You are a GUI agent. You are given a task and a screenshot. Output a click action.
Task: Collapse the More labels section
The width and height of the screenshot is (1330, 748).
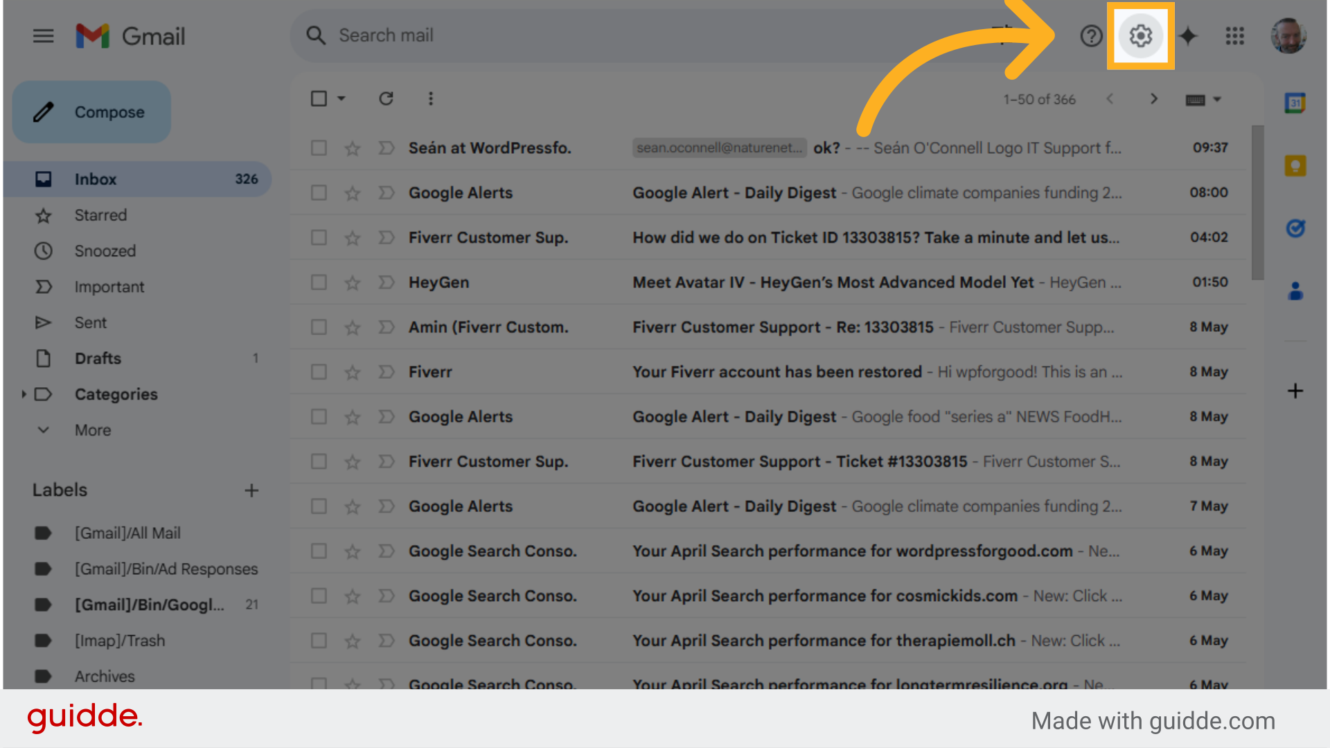[x=44, y=429]
